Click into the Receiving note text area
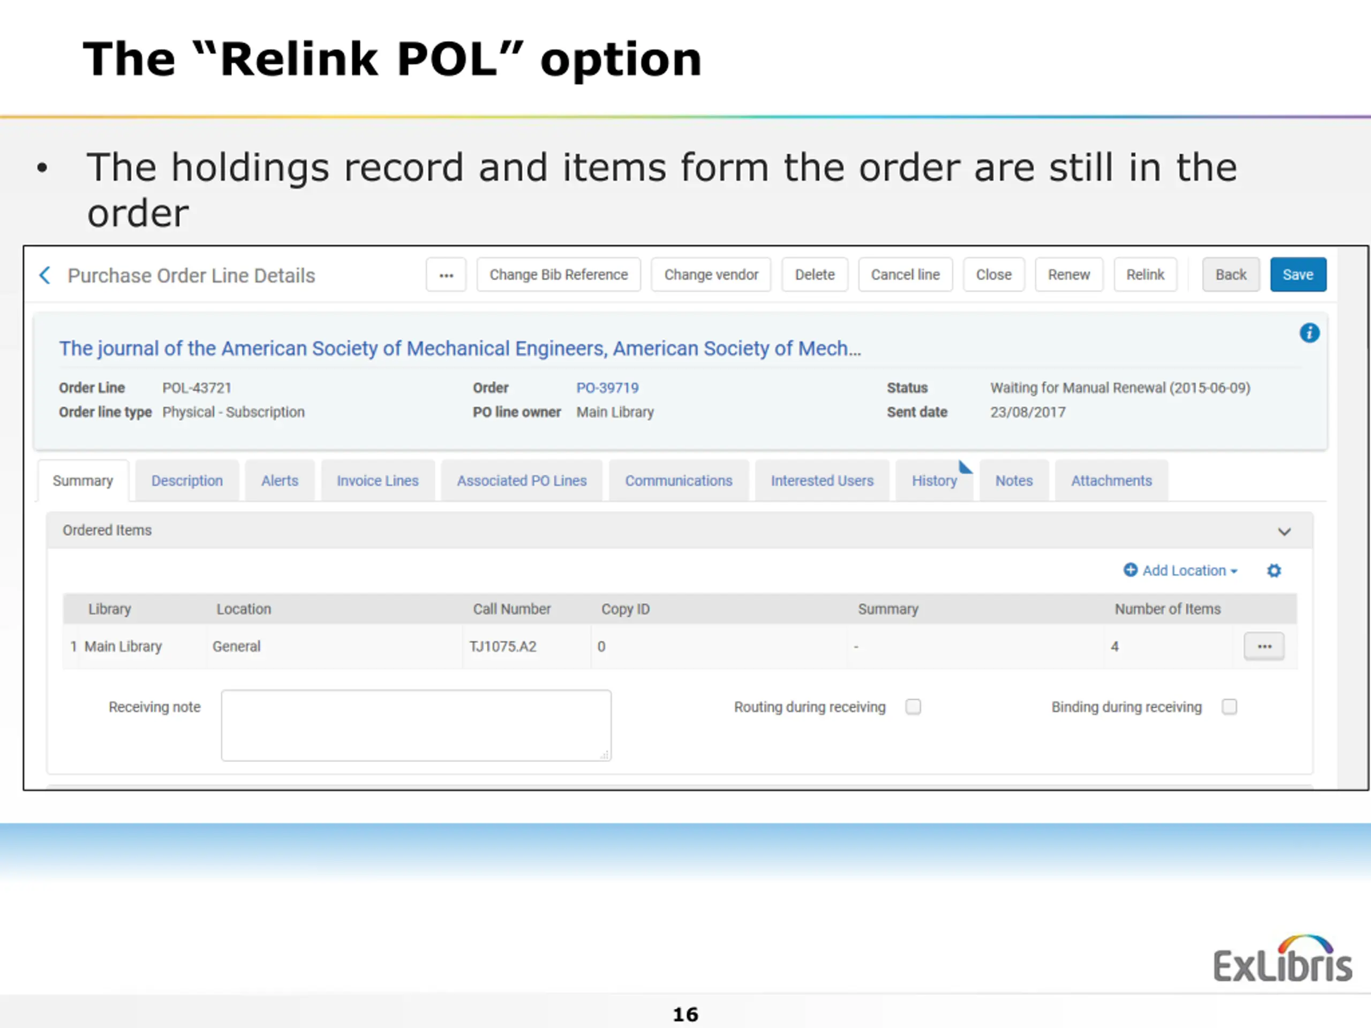1371x1028 pixels. tap(416, 725)
